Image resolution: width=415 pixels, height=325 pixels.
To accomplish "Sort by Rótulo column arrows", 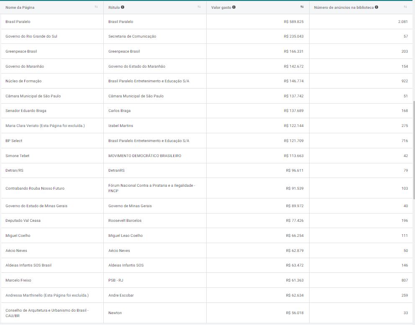I will pyautogui.click(x=199, y=7).
